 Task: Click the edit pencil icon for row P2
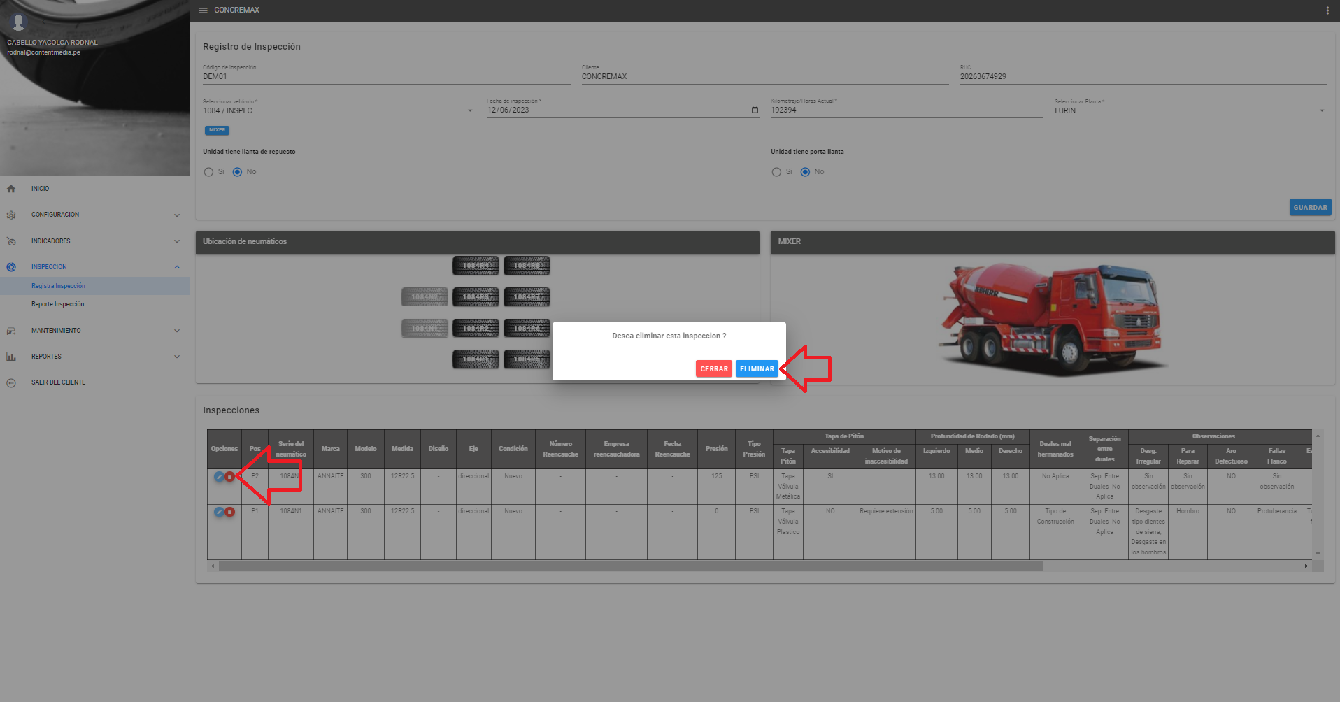(219, 477)
